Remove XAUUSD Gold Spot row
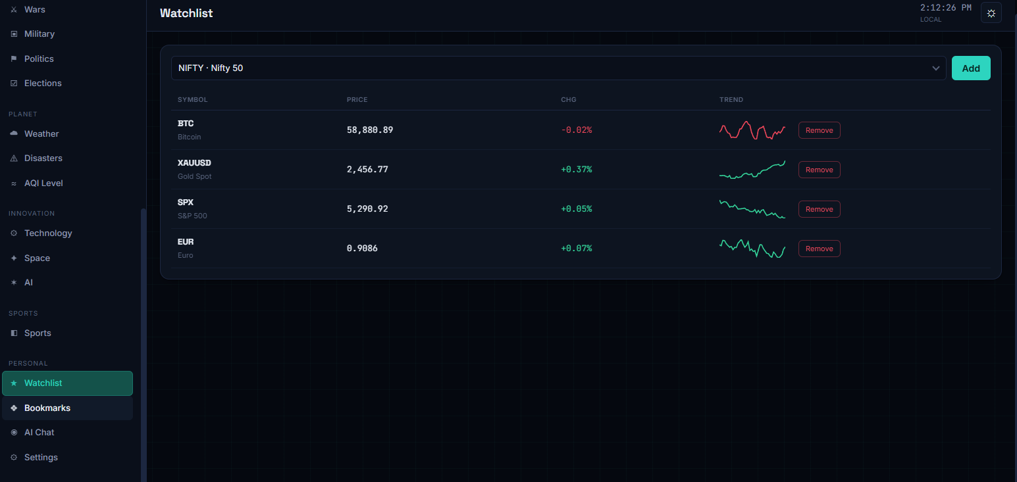The width and height of the screenshot is (1017, 482). click(x=820, y=170)
